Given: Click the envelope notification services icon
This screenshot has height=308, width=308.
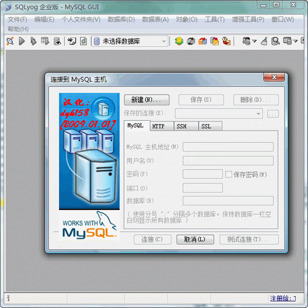Looking at the screenshot, I should [x=214, y=41].
